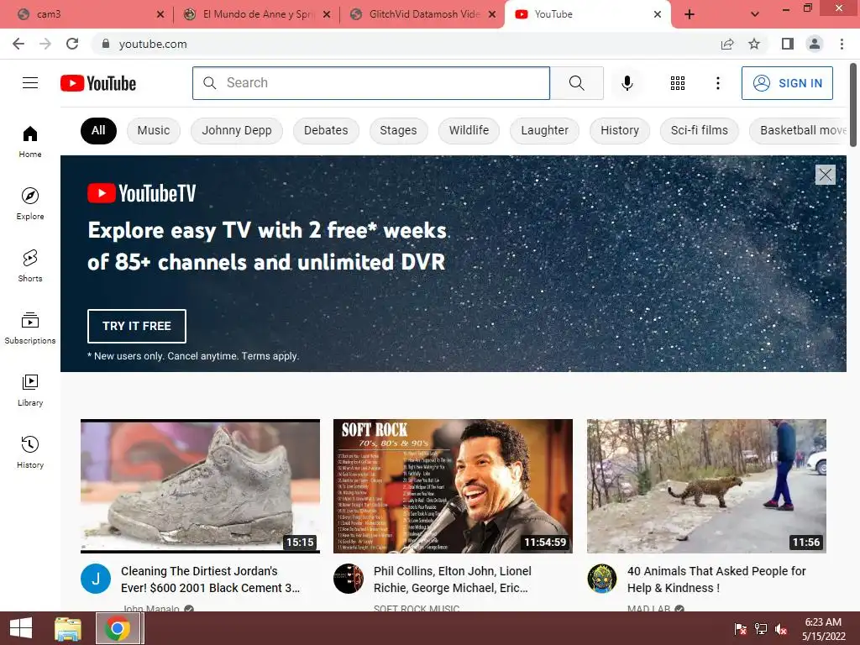Go back in browser
The width and height of the screenshot is (860, 645).
point(18,44)
